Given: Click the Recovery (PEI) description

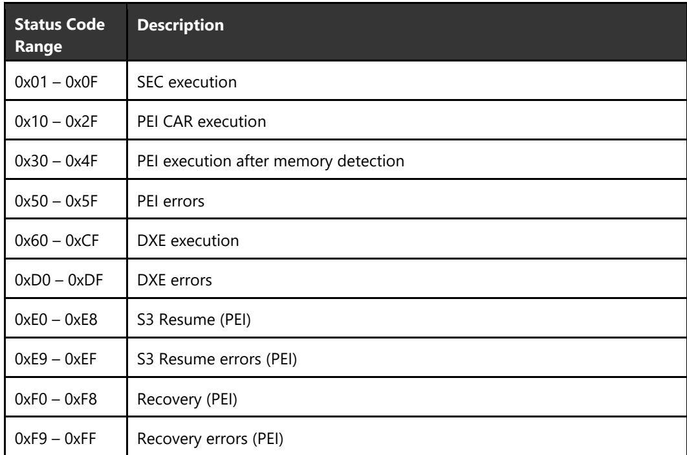Looking at the screenshot, I should pyautogui.click(x=187, y=400).
